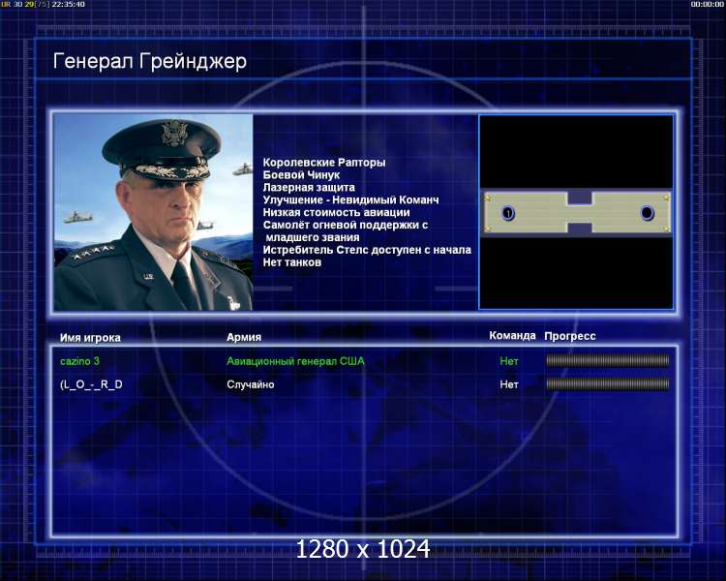Click 'Королевские Рапторы' ability text
This screenshot has width=726, height=581.
[324, 163]
